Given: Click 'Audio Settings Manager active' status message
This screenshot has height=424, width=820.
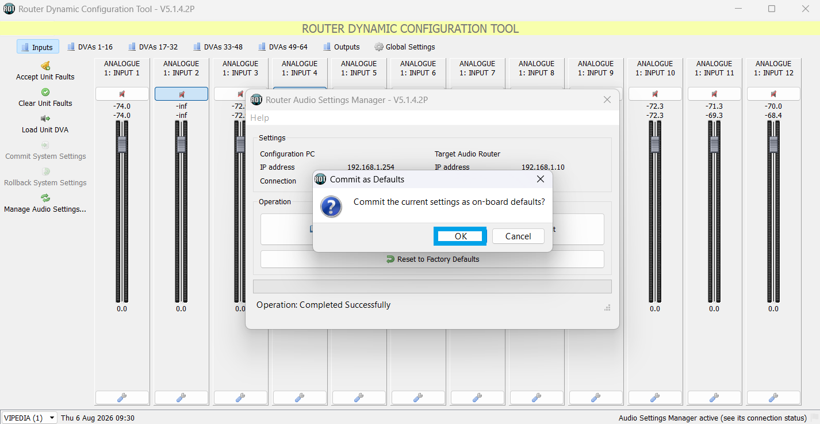Looking at the screenshot, I should (x=712, y=418).
